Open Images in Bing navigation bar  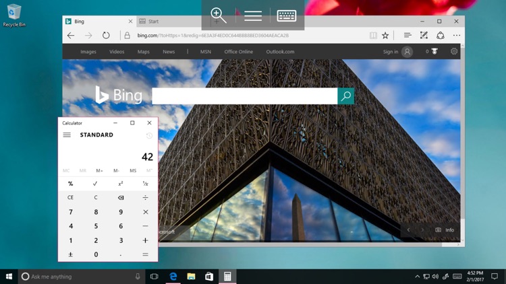(88, 52)
